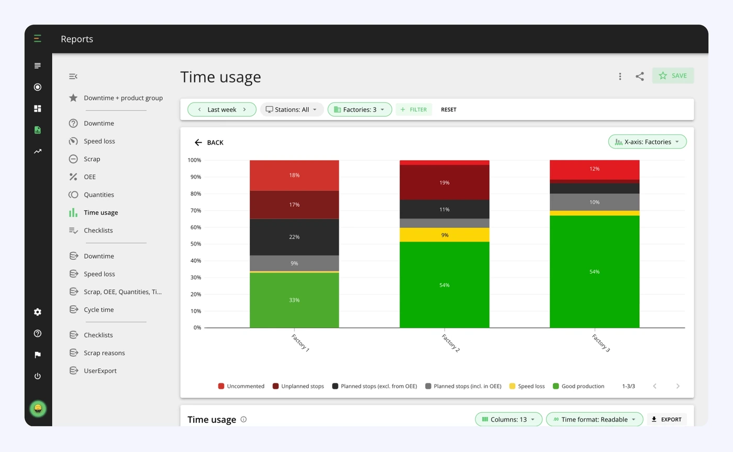Open the Speed loss export item
Screen dimensions: 733x452
(92, 274)
